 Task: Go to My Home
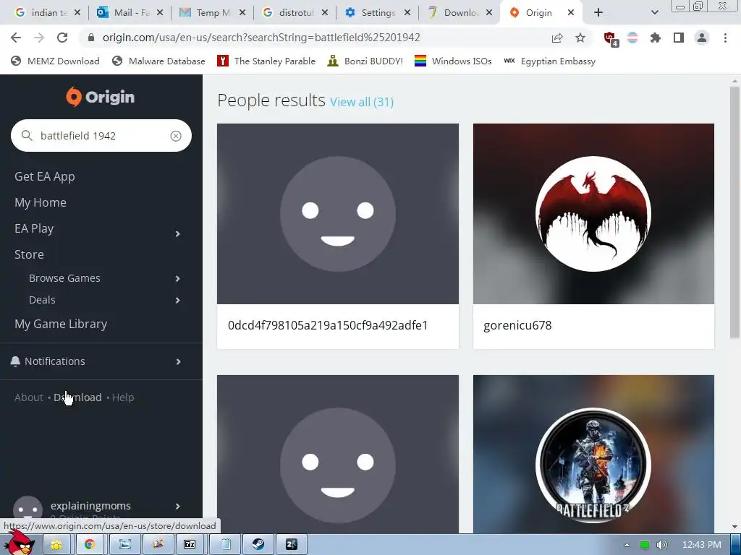[41, 202]
